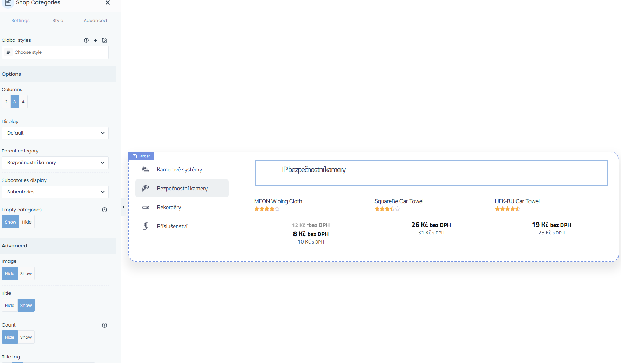
Task: Switch to the Advanced tab
Action: [95, 21]
